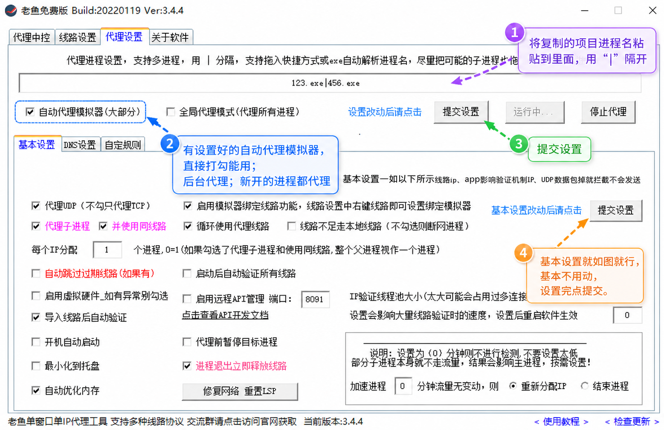The image size is (664, 430).
Task: Click 提交设置 button after 基本设置改动后请点击
Action: coord(616,210)
